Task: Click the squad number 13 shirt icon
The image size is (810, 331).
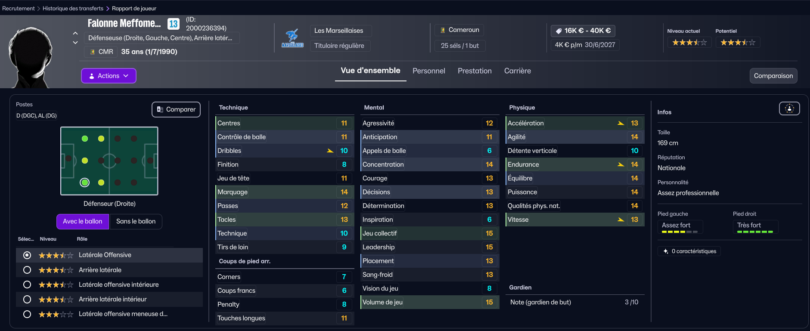Action: 173,24
